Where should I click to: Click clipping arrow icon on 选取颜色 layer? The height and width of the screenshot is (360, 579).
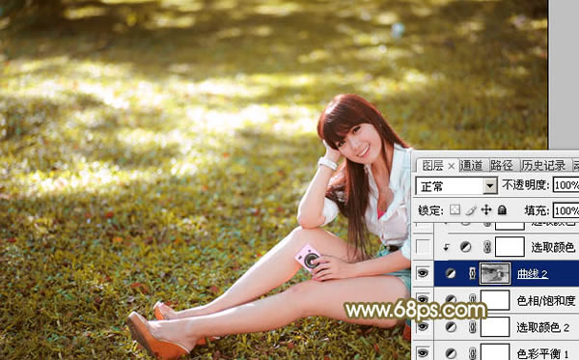click(x=446, y=247)
